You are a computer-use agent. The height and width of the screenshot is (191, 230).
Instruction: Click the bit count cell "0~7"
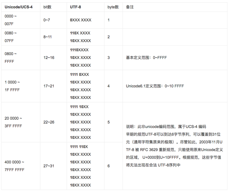click(47, 20)
